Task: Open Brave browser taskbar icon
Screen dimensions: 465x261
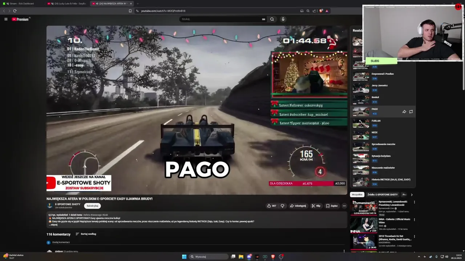Action: tap(273, 257)
